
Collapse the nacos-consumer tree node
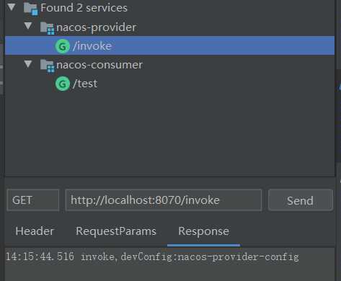(28, 63)
